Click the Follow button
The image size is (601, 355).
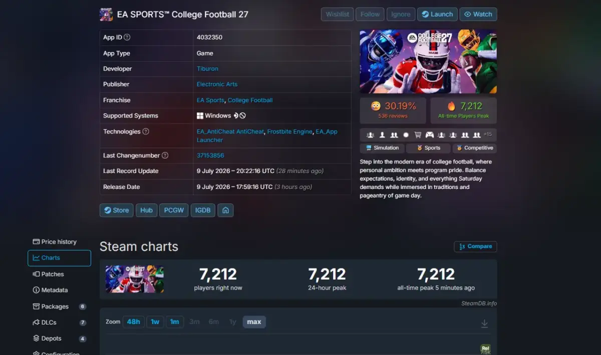pyautogui.click(x=370, y=14)
